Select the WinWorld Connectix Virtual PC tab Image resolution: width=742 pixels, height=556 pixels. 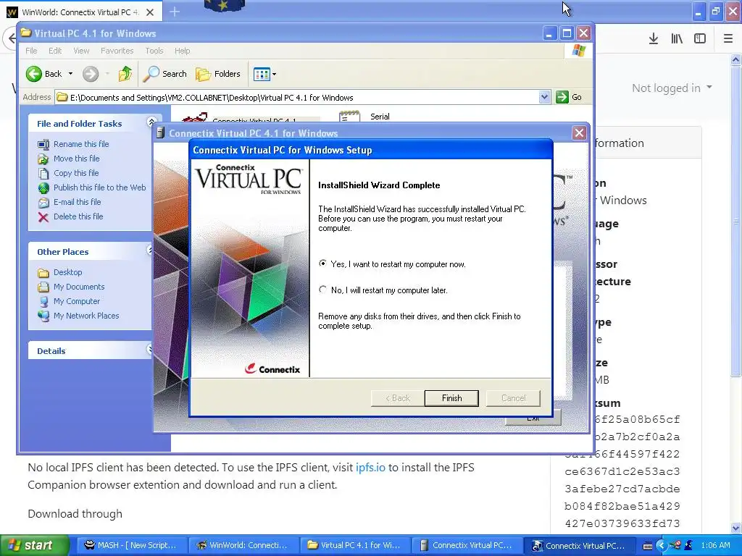(x=81, y=12)
